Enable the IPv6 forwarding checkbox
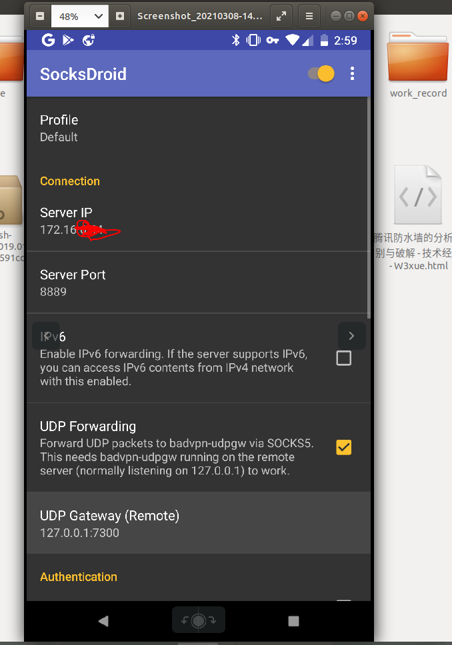The height and width of the screenshot is (645, 452). [343, 358]
